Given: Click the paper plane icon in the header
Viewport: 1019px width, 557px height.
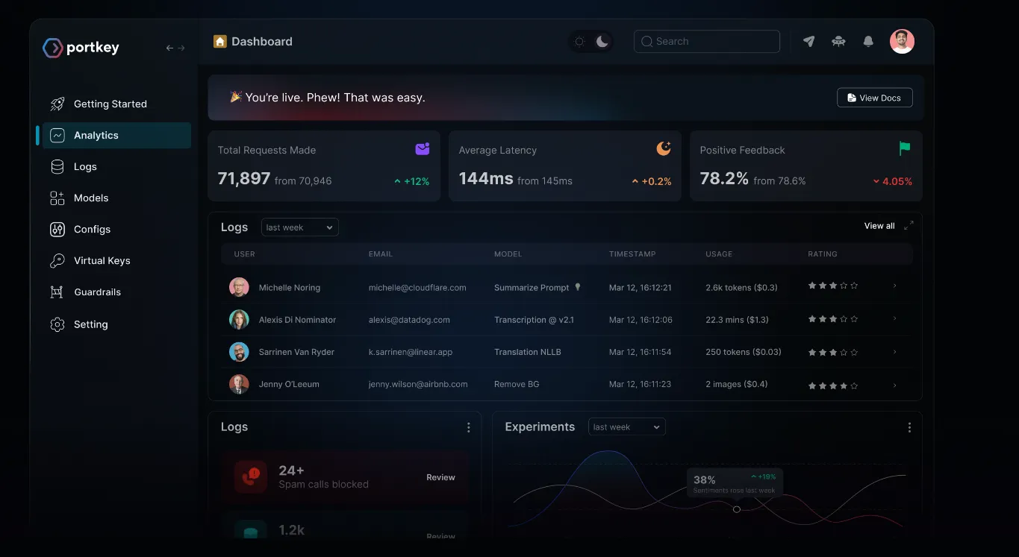Looking at the screenshot, I should 808,41.
